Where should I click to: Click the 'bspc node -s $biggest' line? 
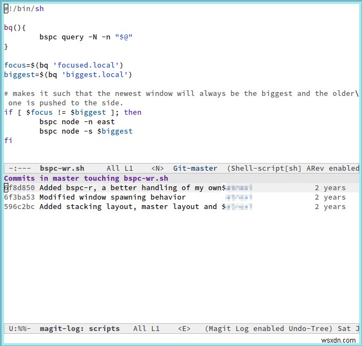click(86, 131)
